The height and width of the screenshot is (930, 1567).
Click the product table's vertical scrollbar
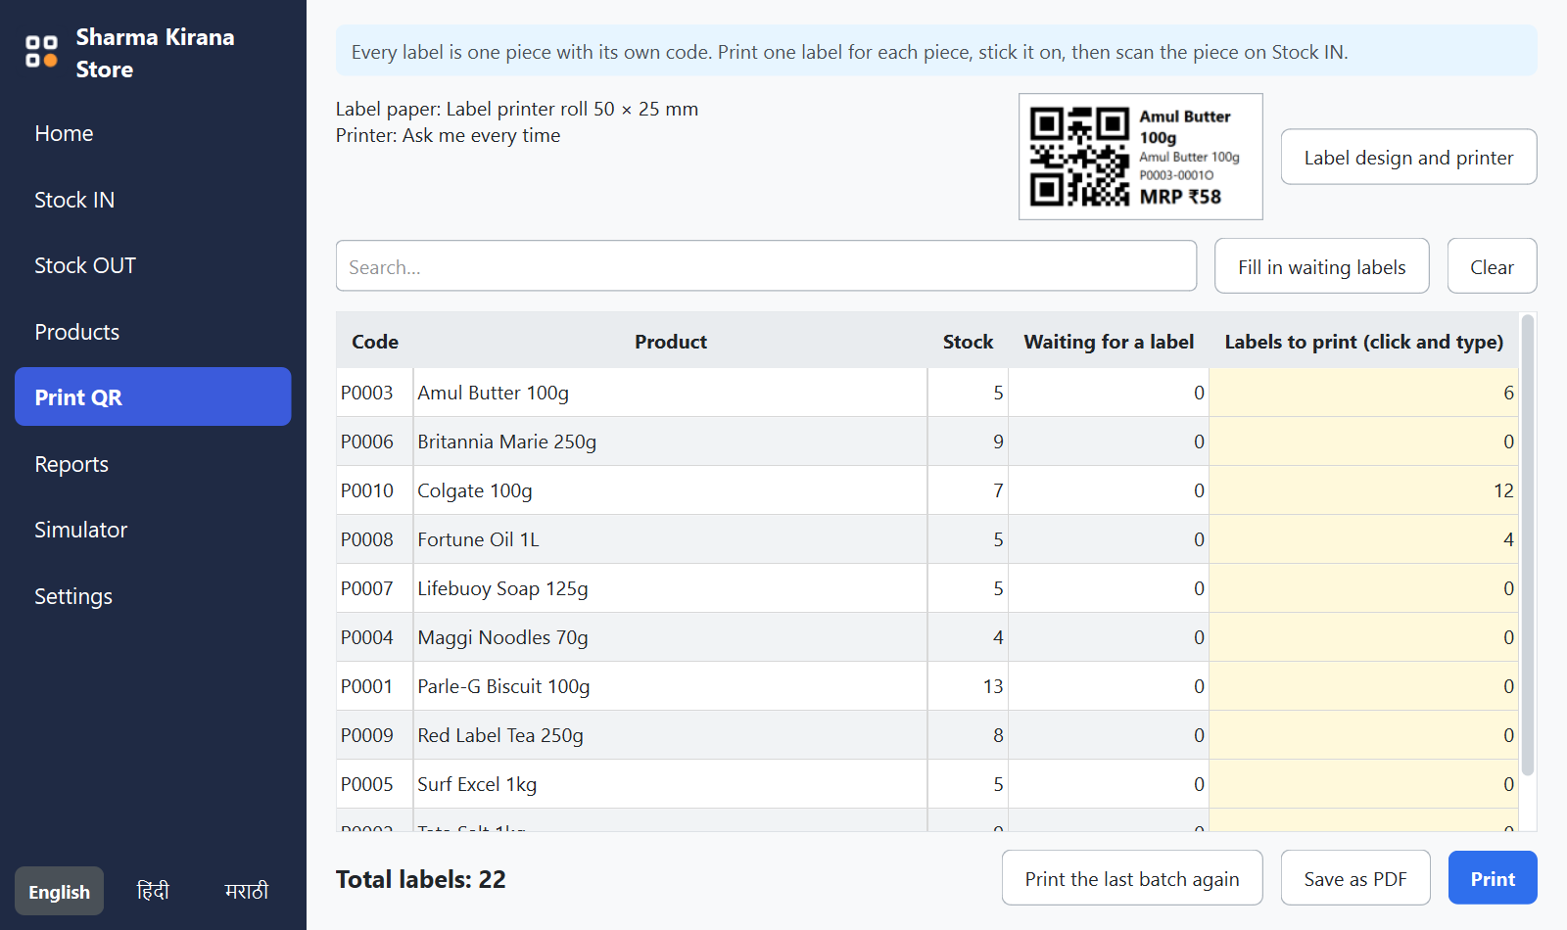(1527, 544)
